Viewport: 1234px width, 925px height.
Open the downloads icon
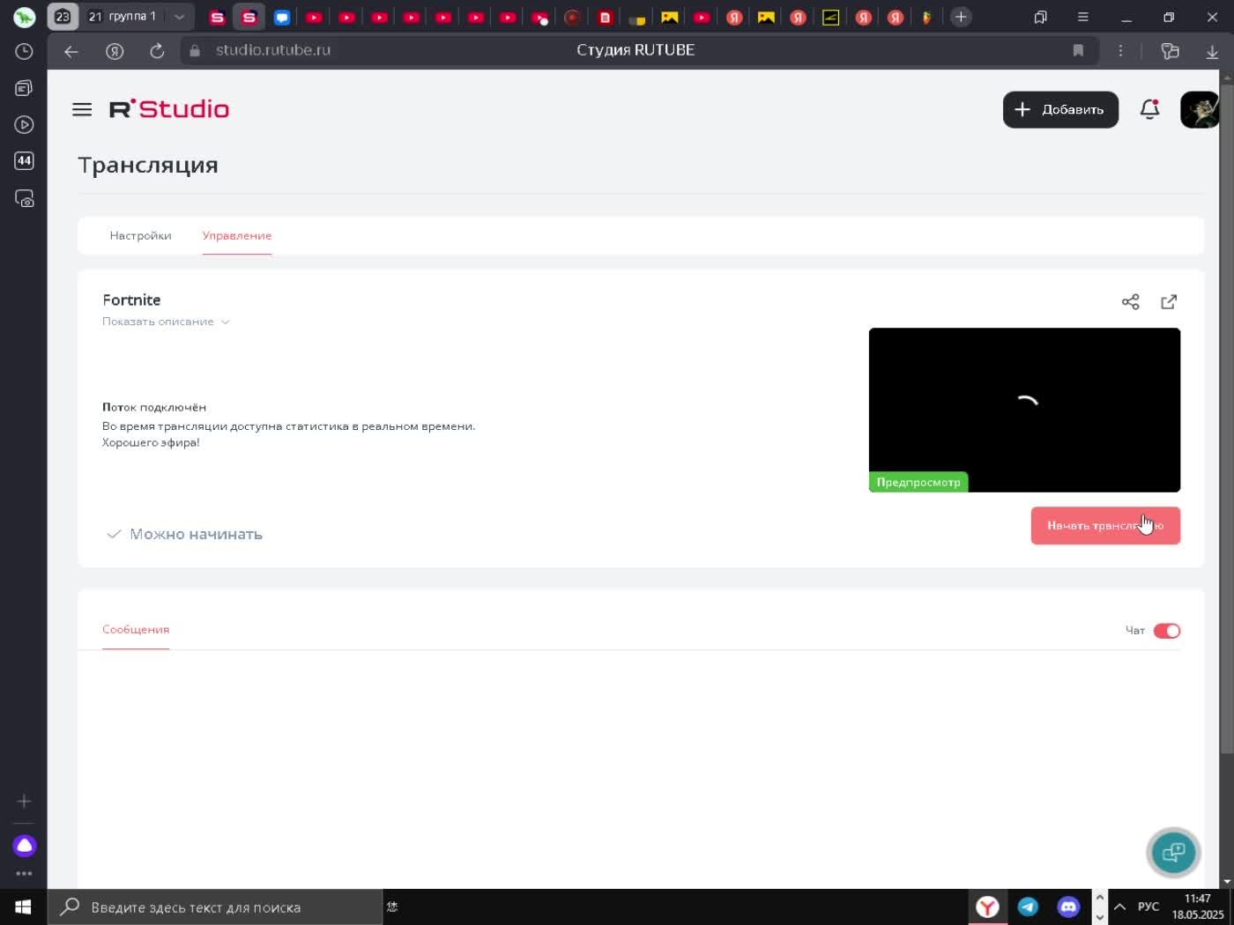pyautogui.click(x=1212, y=51)
